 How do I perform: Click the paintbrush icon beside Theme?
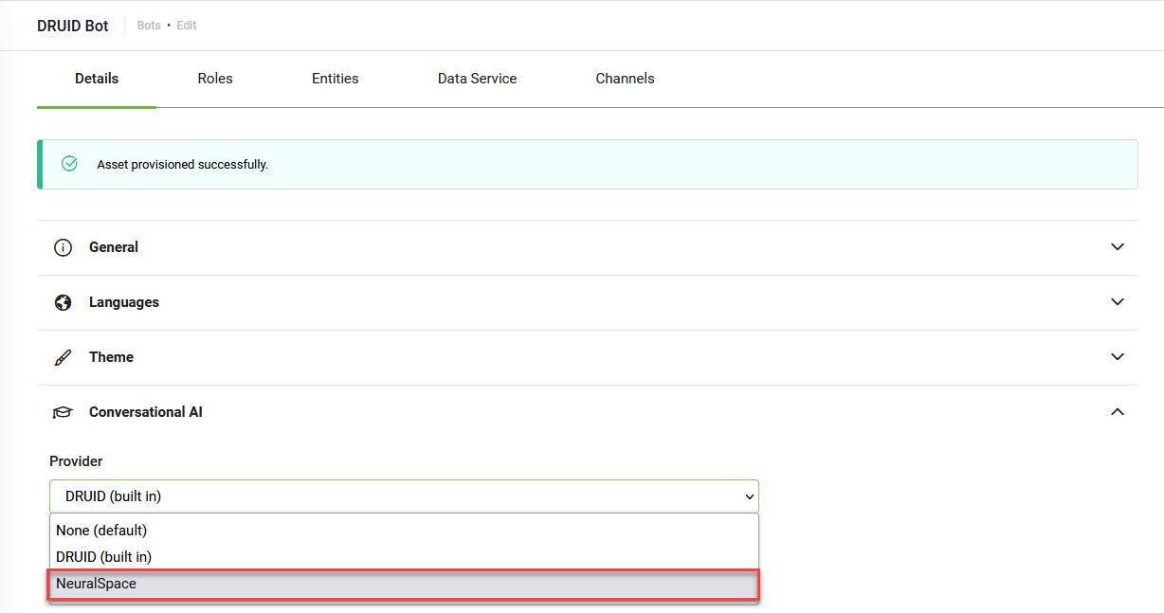[64, 357]
